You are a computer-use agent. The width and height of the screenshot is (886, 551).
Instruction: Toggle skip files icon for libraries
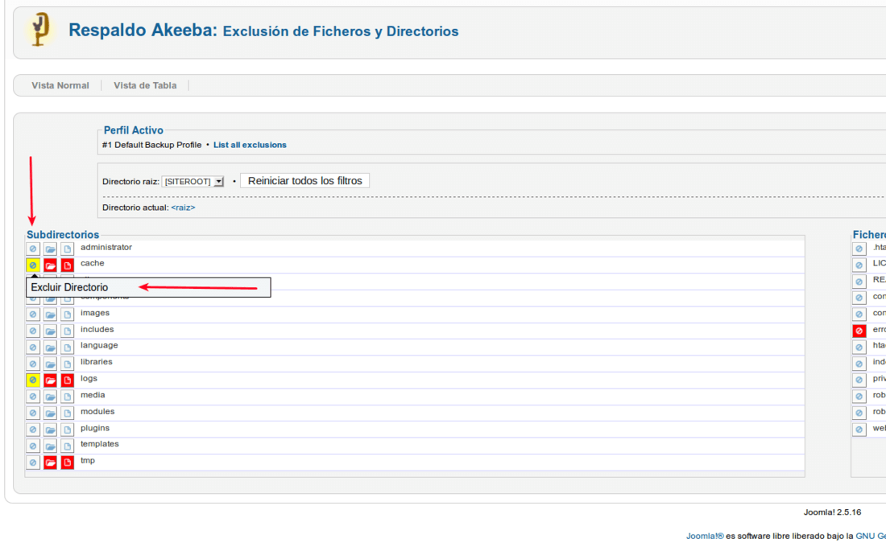coord(67,364)
